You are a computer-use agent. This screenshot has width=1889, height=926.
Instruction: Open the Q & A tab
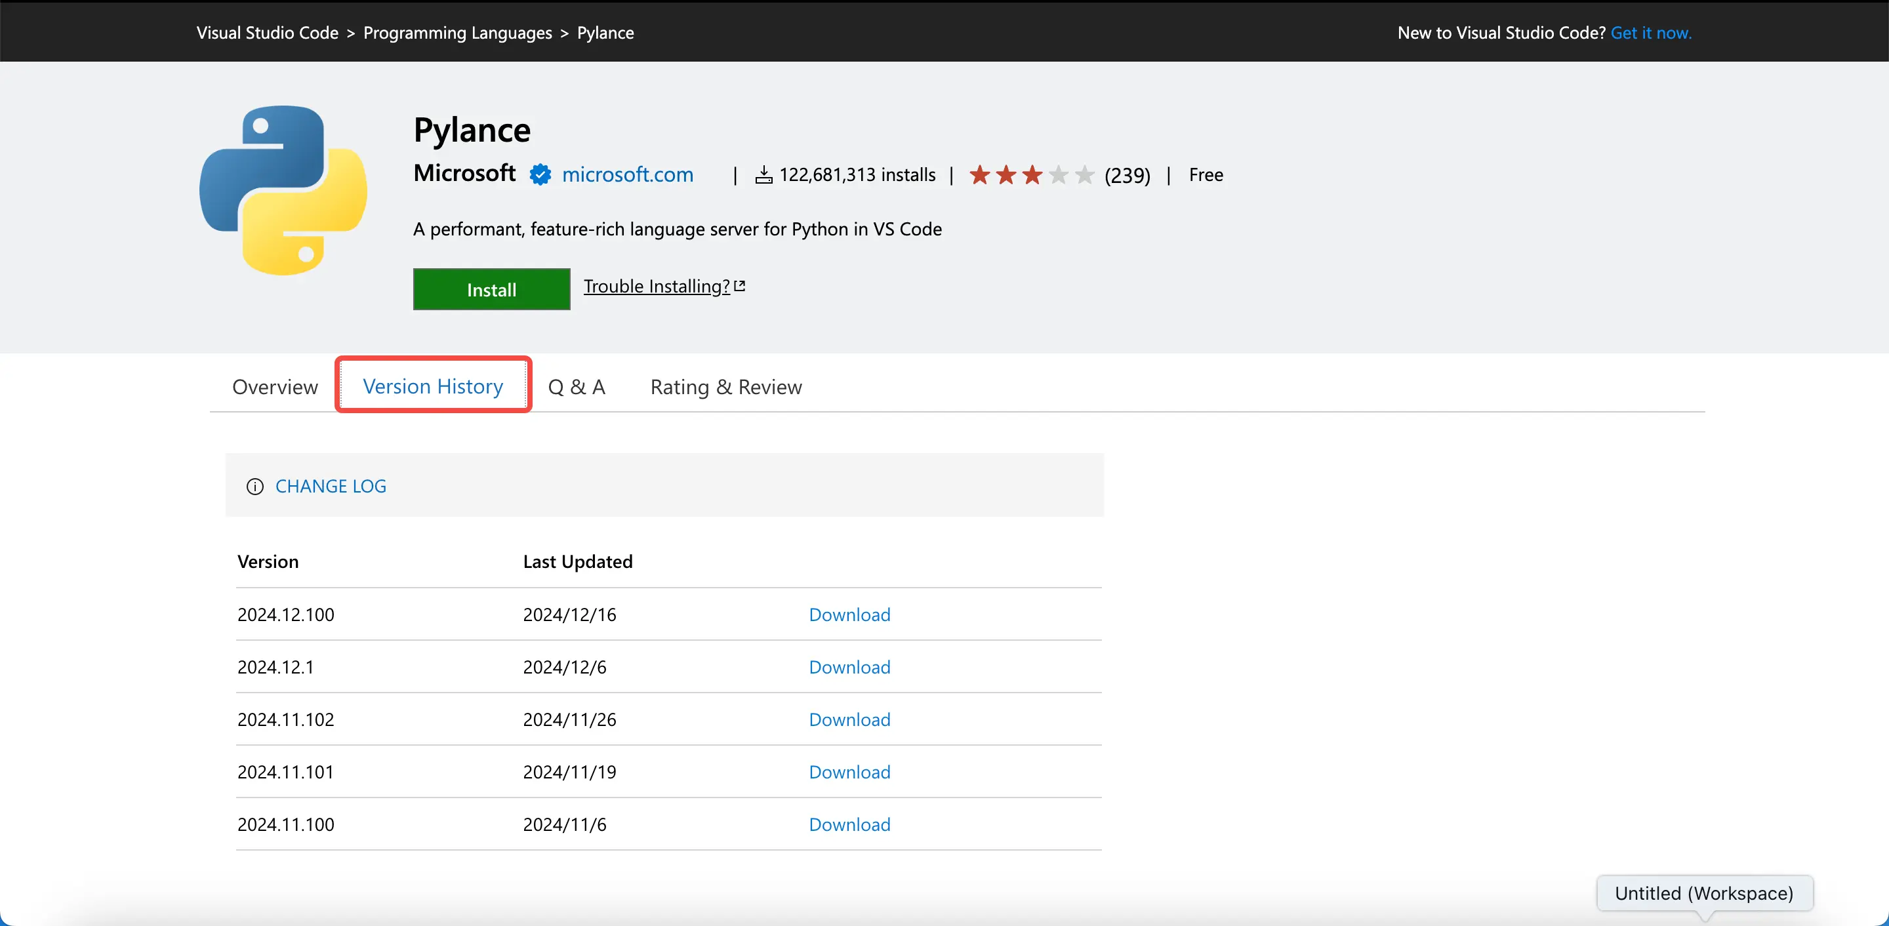tap(579, 386)
